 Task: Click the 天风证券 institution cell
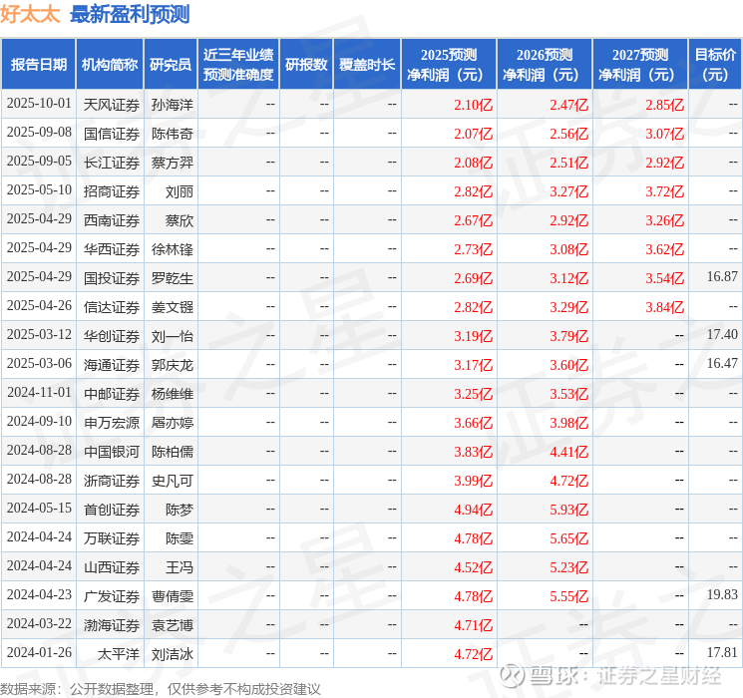(x=112, y=105)
